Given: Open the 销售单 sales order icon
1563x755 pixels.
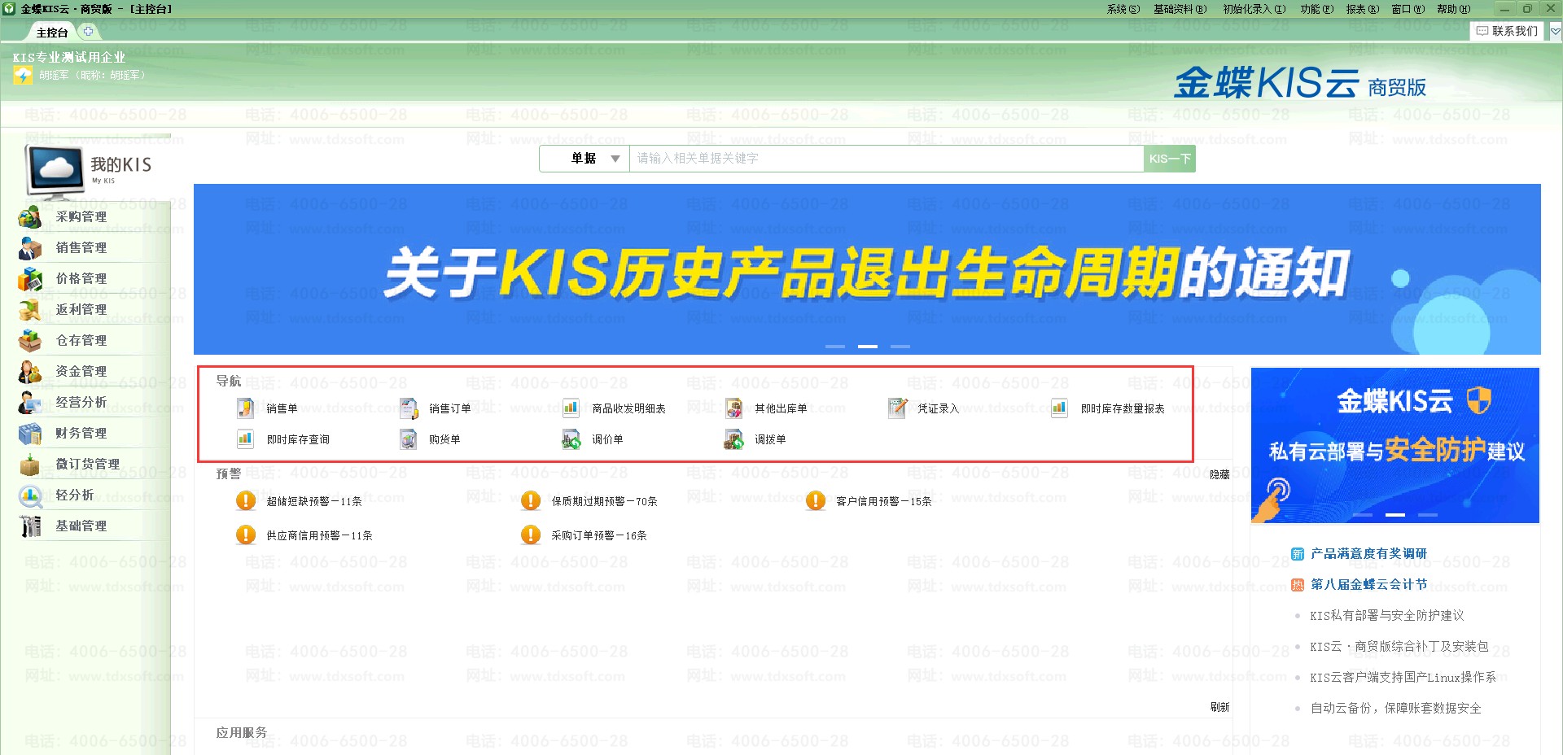Looking at the screenshot, I should click(x=245, y=408).
